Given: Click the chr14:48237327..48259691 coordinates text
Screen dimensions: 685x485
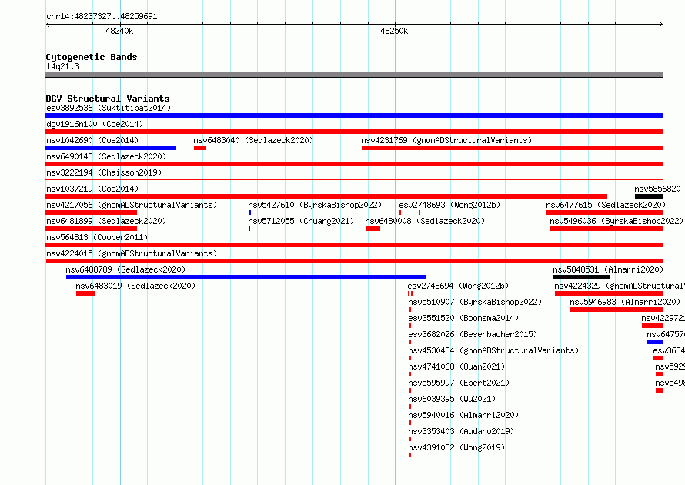Looking at the screenshot, I should [102, 16].
